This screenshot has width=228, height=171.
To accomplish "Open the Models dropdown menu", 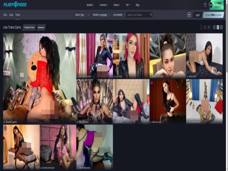I will [90, 5].
